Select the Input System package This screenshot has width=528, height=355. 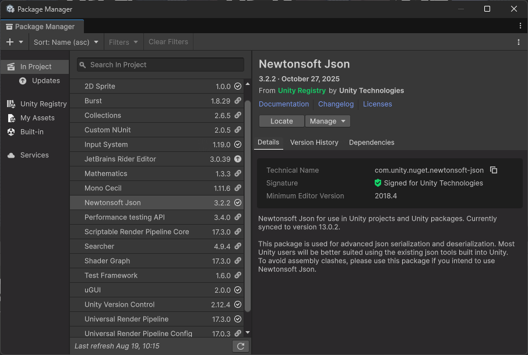pos(157,144)
